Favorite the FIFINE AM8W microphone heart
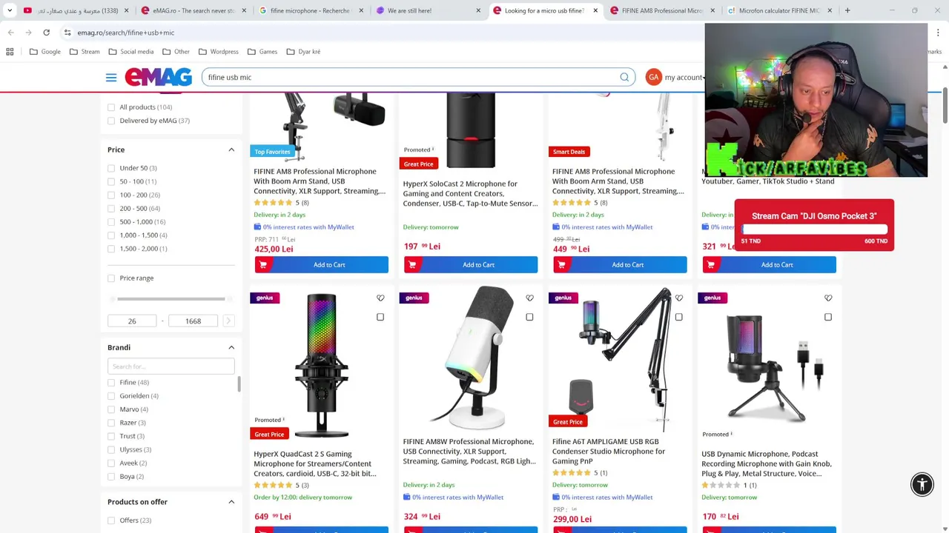This screenshot has height=533, width=949. 529,298
